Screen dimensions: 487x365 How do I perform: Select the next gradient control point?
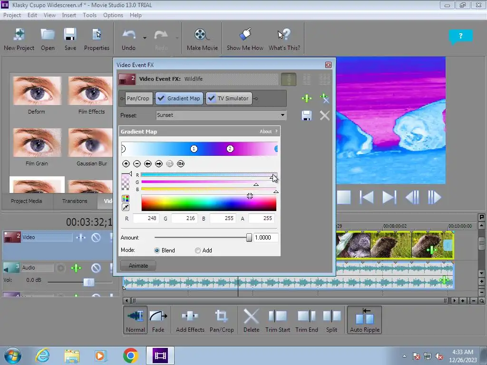click(159, 163)
